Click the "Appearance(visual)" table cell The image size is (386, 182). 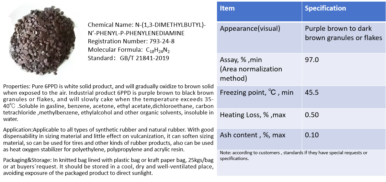click(250, 28)
